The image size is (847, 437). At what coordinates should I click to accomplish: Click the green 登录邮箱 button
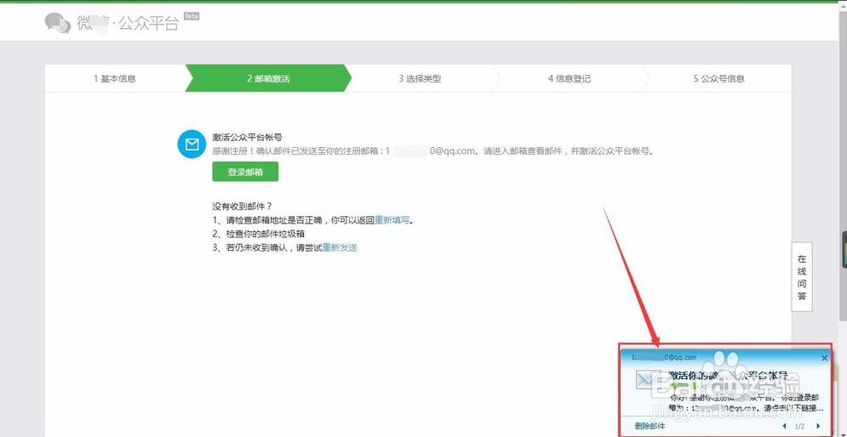click(245, 172)
